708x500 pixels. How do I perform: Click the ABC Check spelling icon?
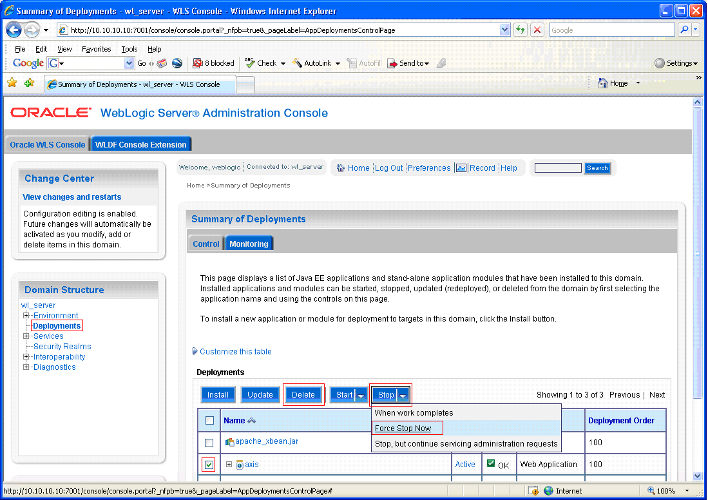250,63
